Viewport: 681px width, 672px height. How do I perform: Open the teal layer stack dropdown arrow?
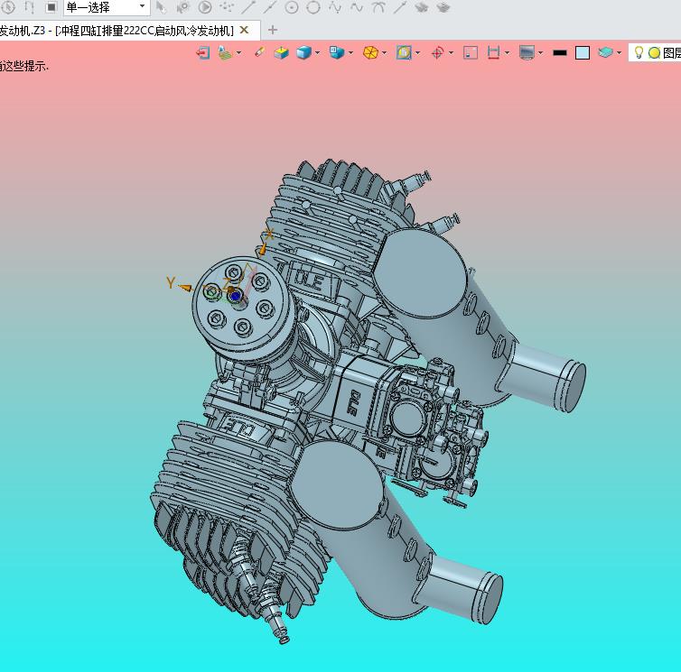[x=620, y=53]
